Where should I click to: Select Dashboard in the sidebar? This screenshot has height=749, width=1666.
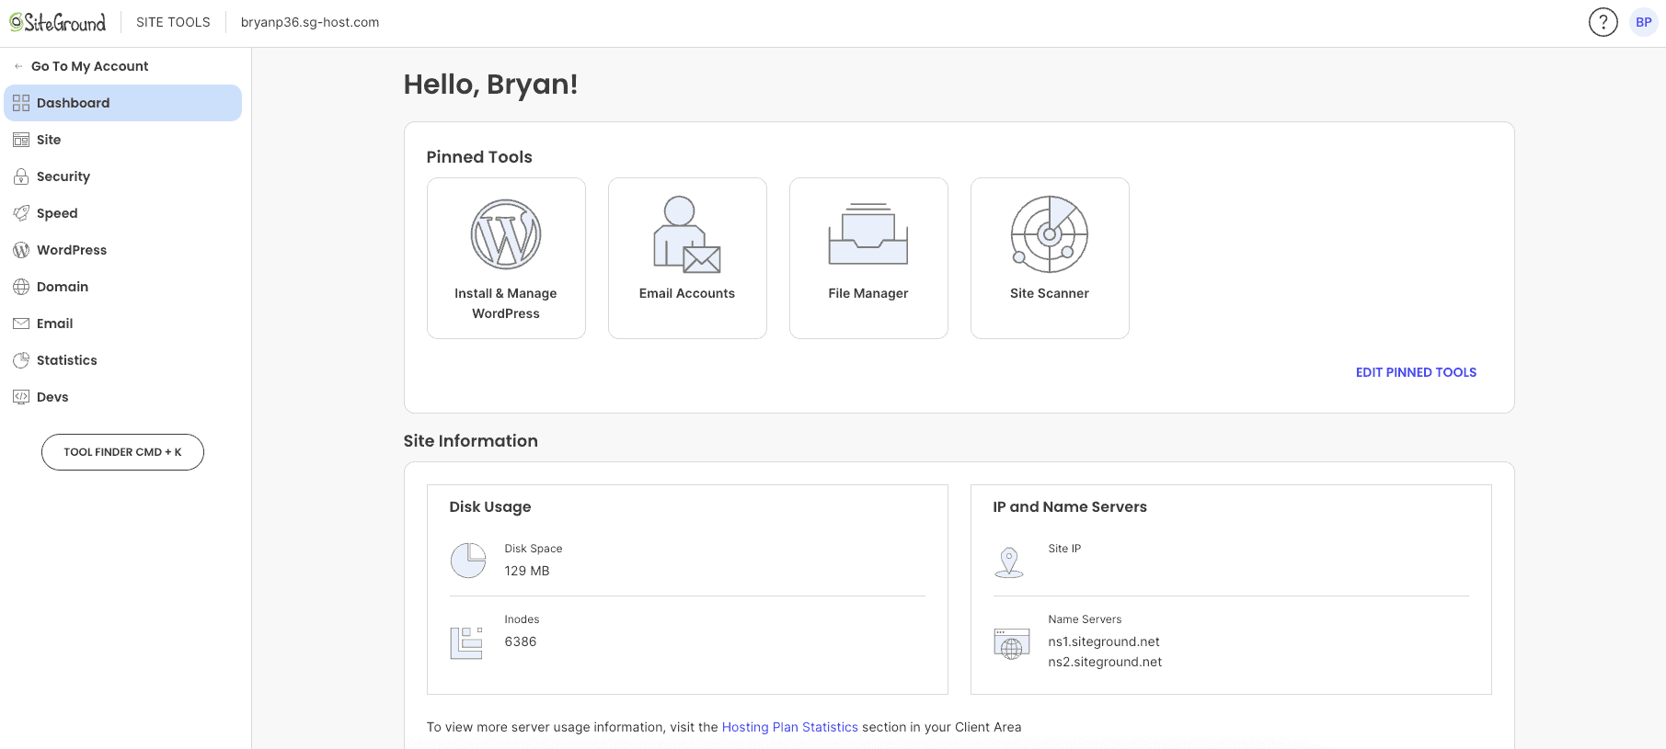tap(123, 103)
